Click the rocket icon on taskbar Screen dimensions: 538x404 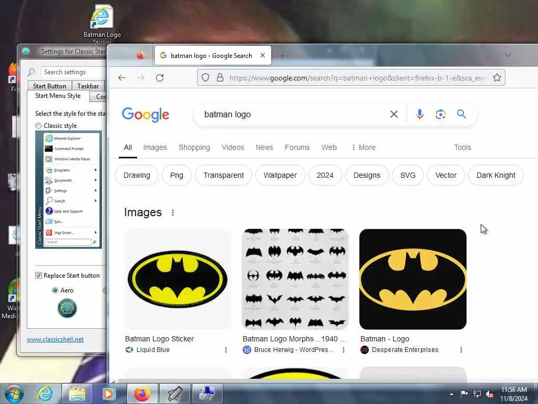tap(174, 393)
